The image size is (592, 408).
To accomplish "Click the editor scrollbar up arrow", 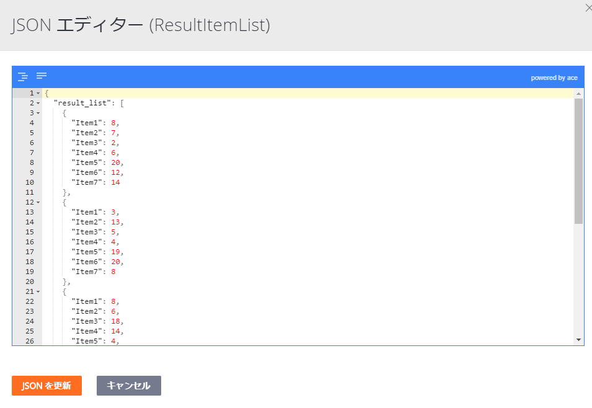I will click(578, 94).
